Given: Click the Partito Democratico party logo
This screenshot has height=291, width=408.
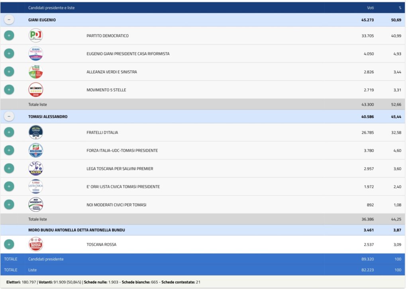Looking at the screenshot, I should click(35, 35).
